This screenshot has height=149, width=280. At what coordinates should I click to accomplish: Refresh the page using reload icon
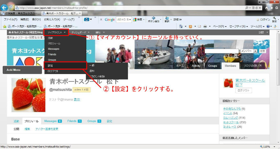(257, 8)
